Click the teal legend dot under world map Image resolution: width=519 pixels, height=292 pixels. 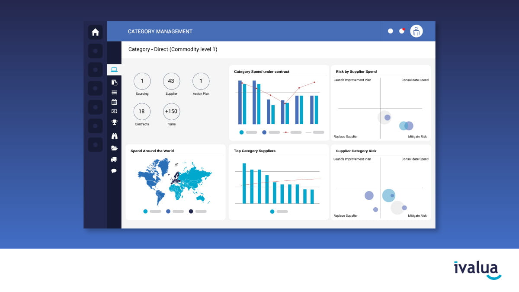[x=145, y=212]
